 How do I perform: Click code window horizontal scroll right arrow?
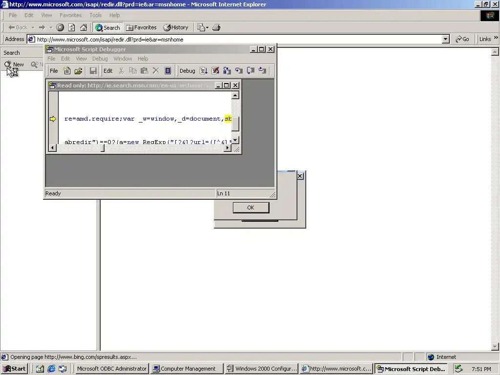click(x=228, y=147)
